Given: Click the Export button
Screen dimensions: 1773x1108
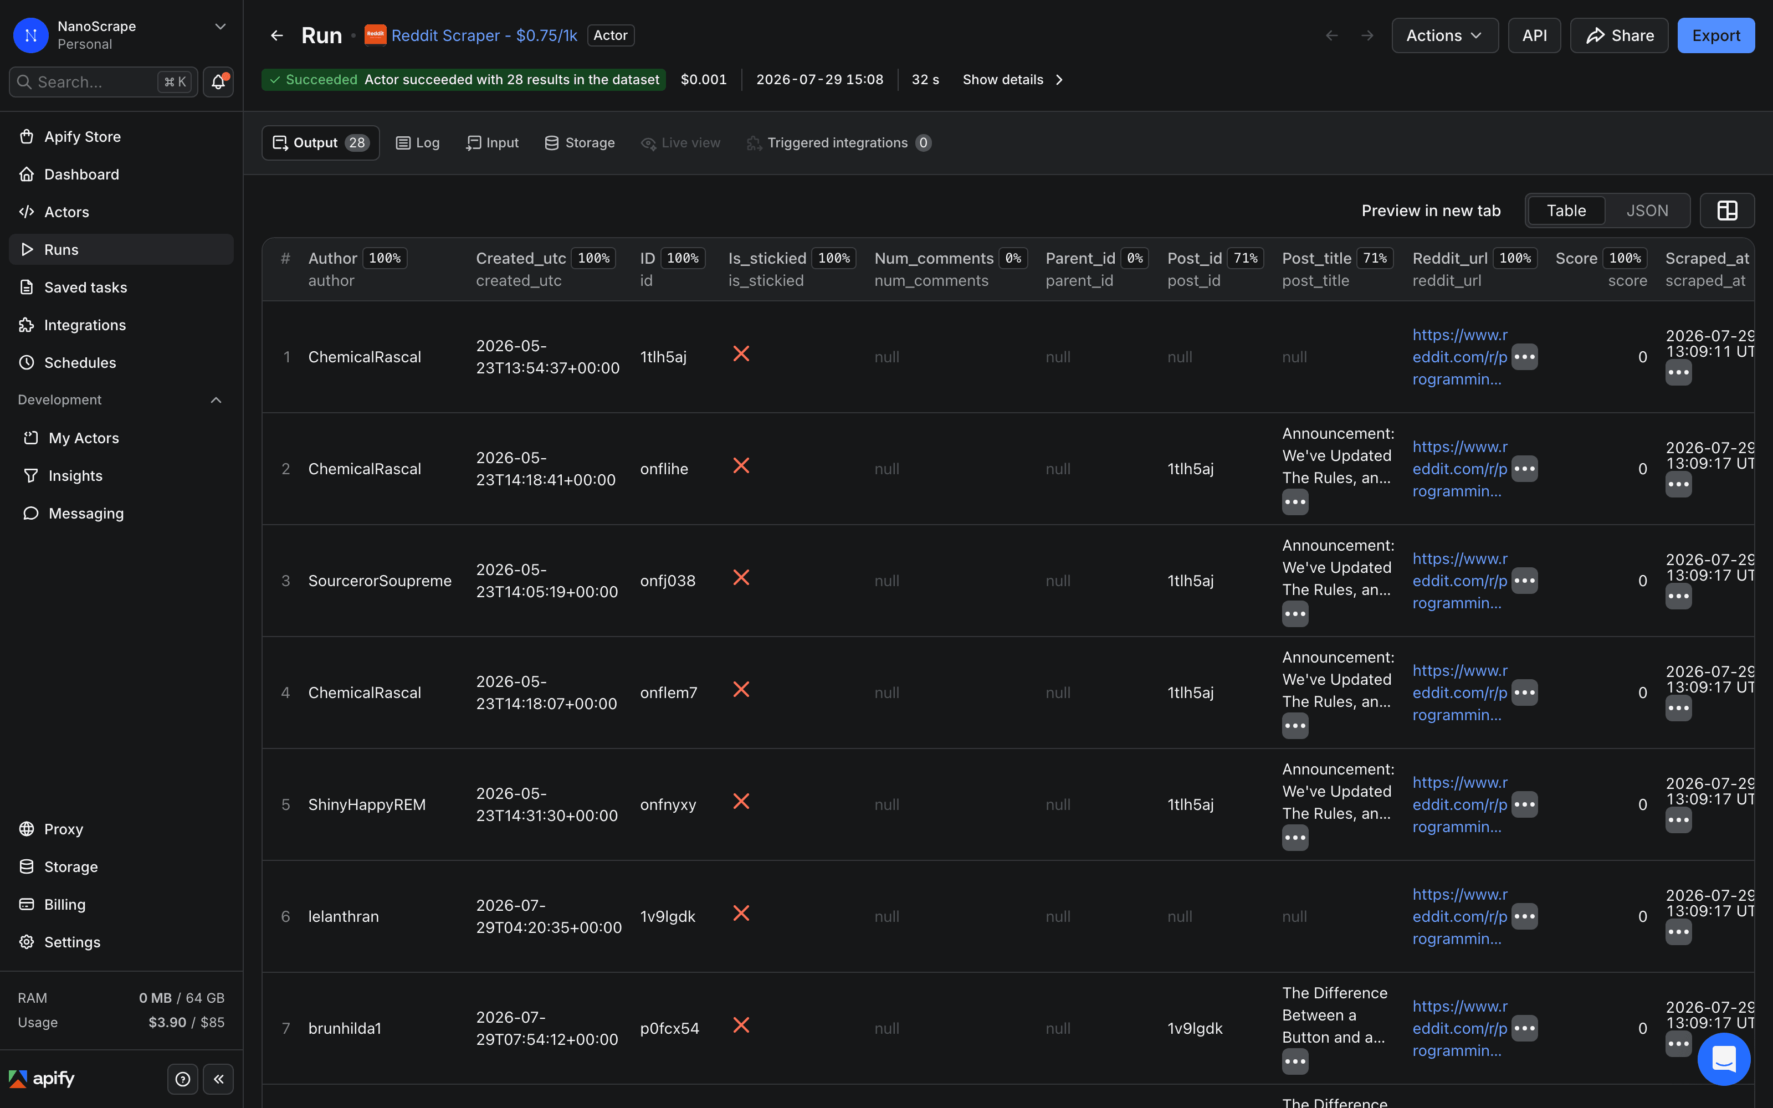Looking at the screenshot, I should (1715, 35).
